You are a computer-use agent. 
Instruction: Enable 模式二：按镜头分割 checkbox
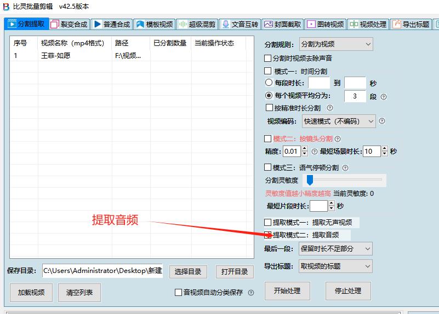coord(267,138)
